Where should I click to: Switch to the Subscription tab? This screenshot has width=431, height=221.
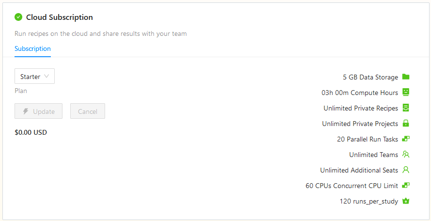click(32, 49)
